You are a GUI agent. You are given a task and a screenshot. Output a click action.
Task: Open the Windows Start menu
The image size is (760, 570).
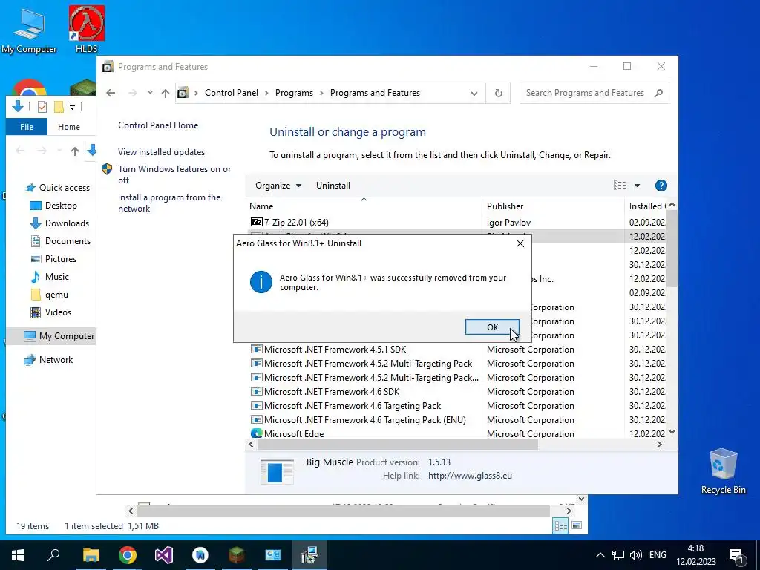coord(18,555)
